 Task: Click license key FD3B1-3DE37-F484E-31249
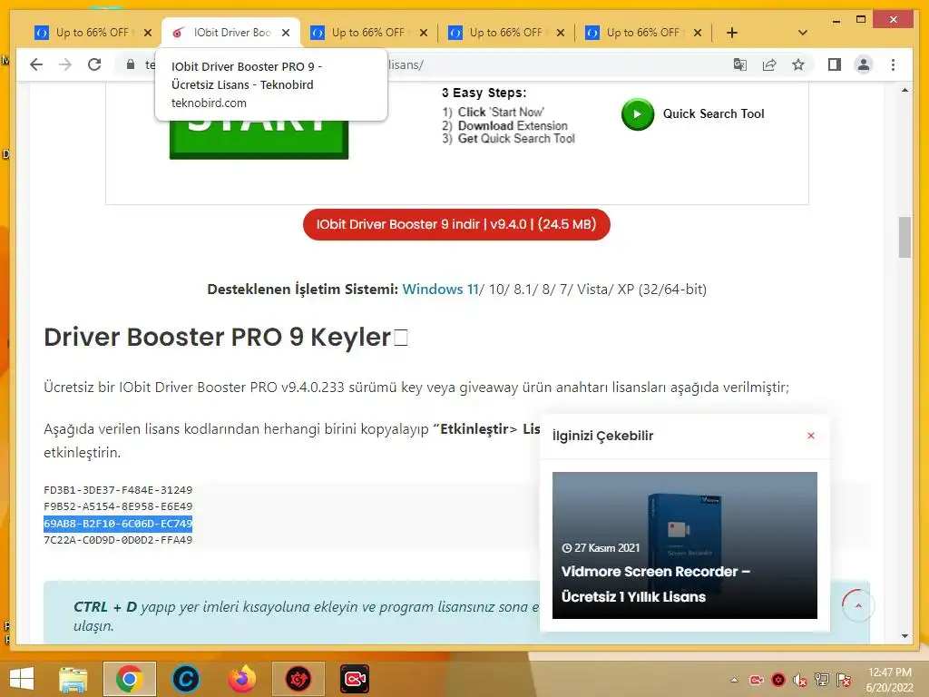point(118,490)
